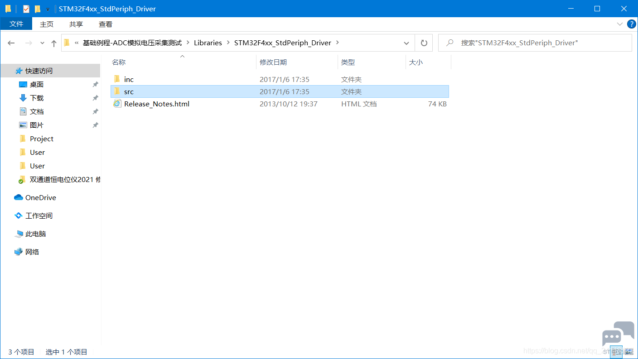The image size is (638, 359).
Task: Click the refresh button beside address bar
Action: pos(424,43)
